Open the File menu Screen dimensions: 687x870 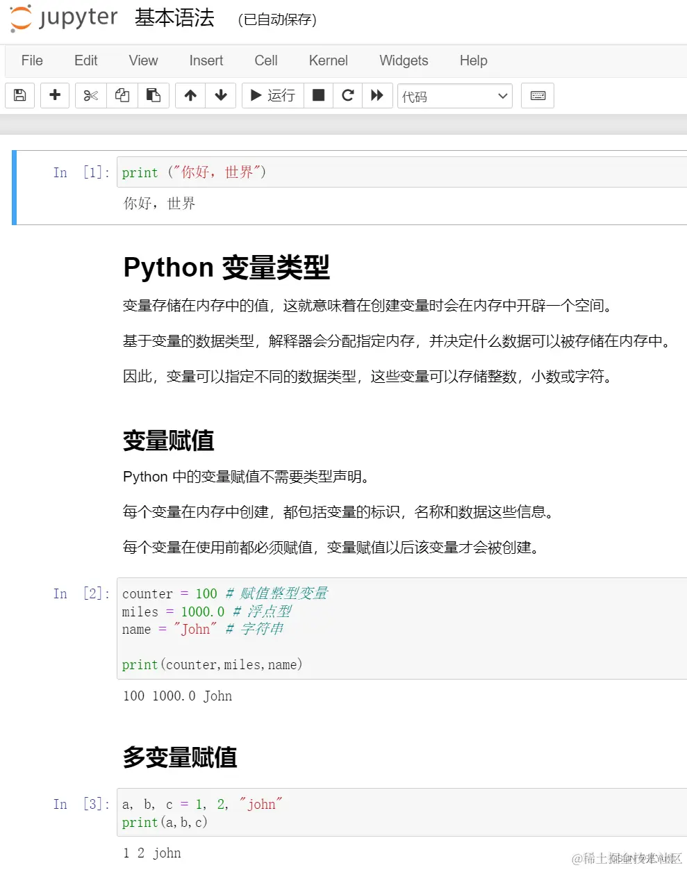[32, 60]
